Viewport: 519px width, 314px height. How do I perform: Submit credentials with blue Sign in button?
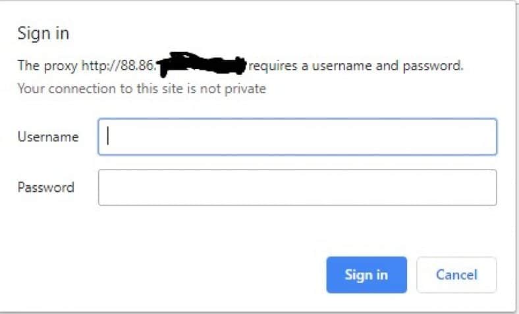coord(366,275)
